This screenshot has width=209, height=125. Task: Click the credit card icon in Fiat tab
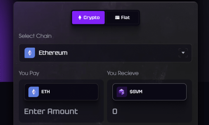[x=117, y=18]
